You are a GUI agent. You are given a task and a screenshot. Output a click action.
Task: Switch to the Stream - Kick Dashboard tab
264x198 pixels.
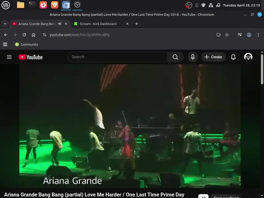coord(98,24)
